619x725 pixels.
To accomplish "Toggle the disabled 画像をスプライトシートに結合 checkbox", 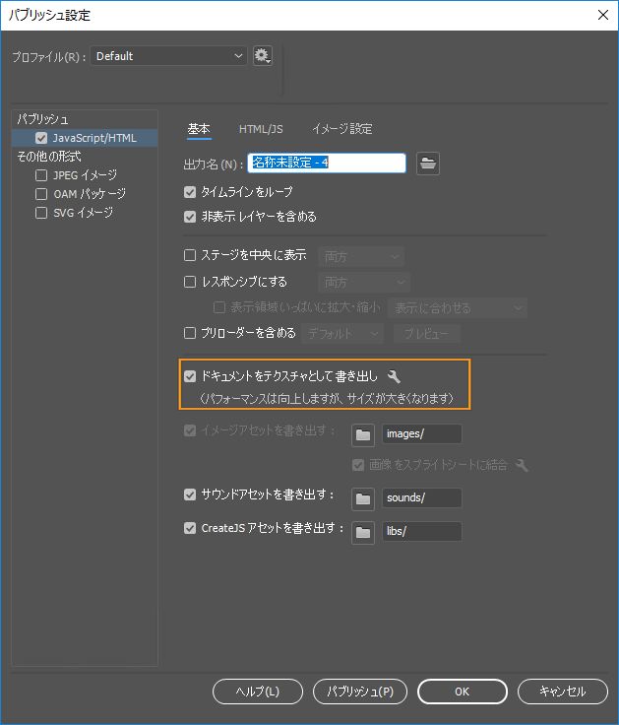I will [x=358, y=465].
